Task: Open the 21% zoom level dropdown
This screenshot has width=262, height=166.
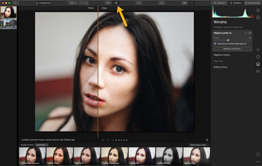Action: tap(73, 3)
